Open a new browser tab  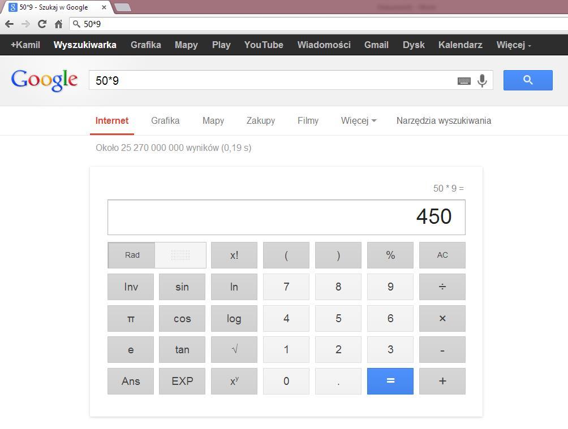coord(123,7)
